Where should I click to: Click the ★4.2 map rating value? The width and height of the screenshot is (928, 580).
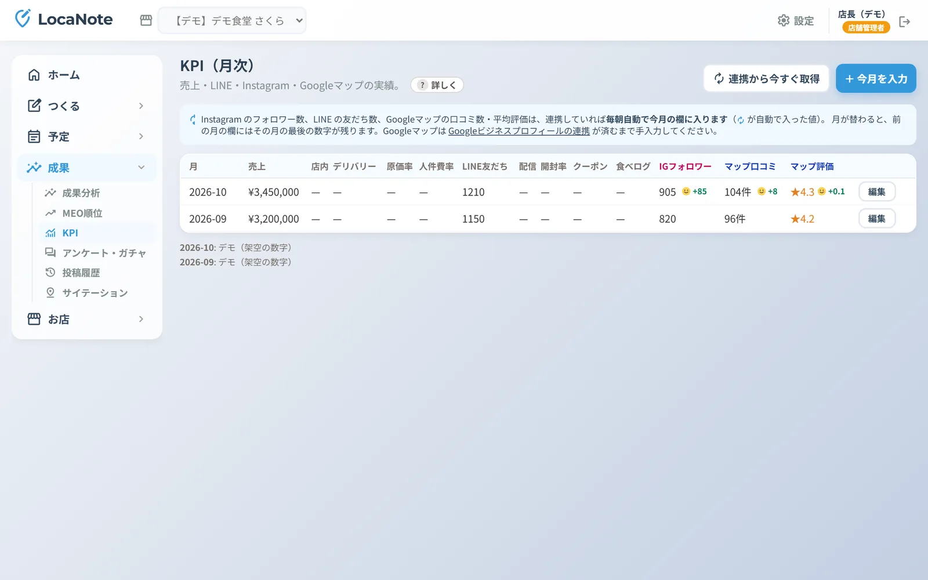click(803, 219)
